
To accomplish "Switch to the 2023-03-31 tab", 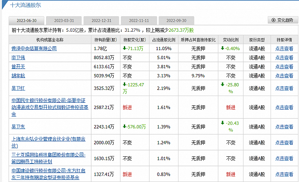I will click(x=64, y=21).
